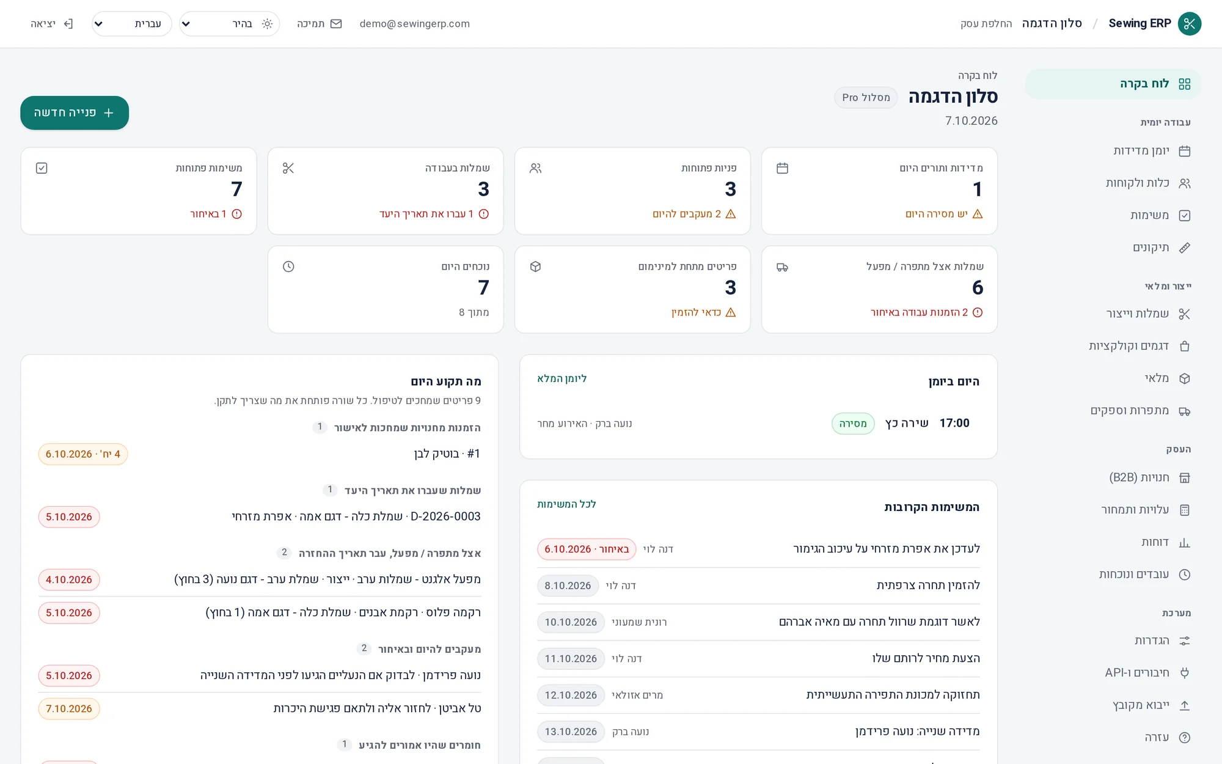
Task: Click the תמיכה envelope icon
Action: pyautogui.click(x=336, y=24)
